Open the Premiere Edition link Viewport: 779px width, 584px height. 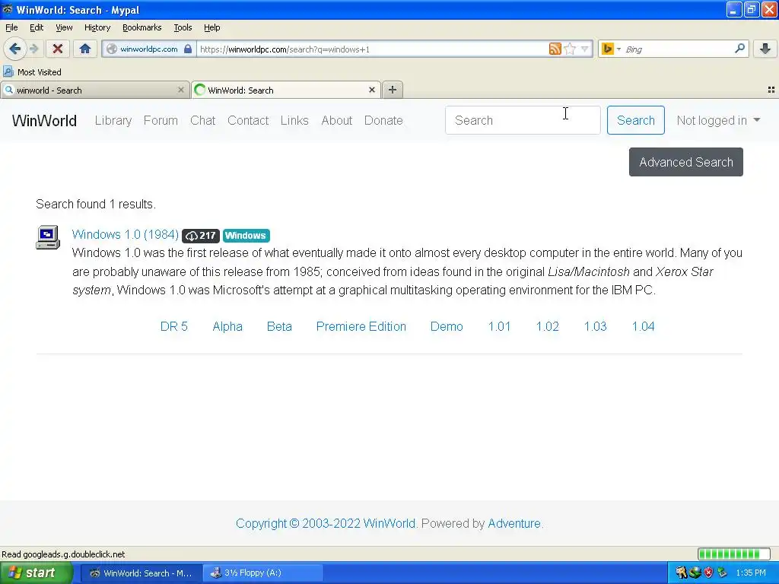click(x=361, y=326)
